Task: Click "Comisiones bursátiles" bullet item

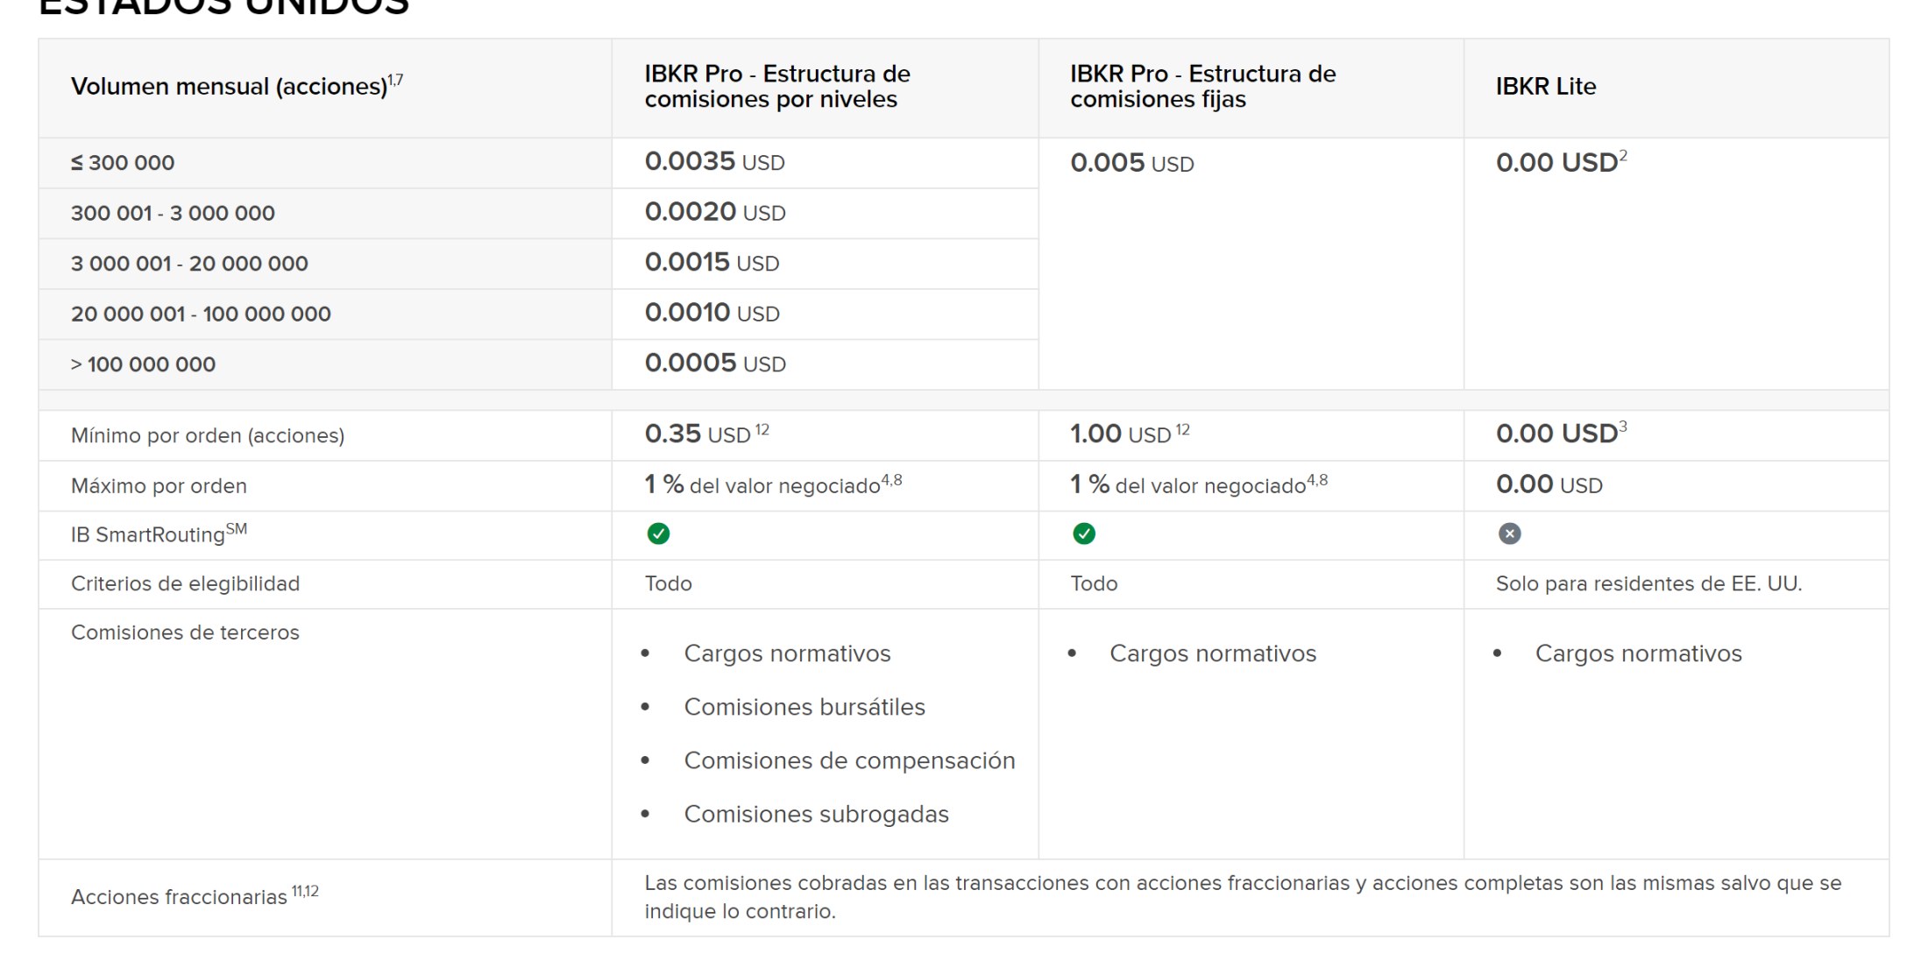Action: [805, 707]
